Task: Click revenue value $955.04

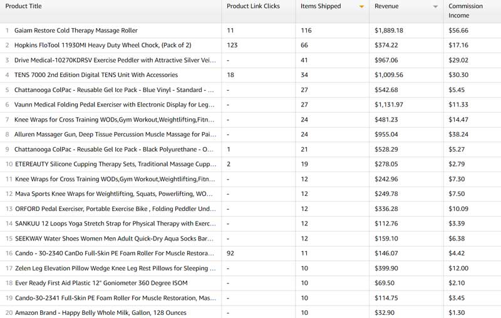Action: (x=386, y=134)
